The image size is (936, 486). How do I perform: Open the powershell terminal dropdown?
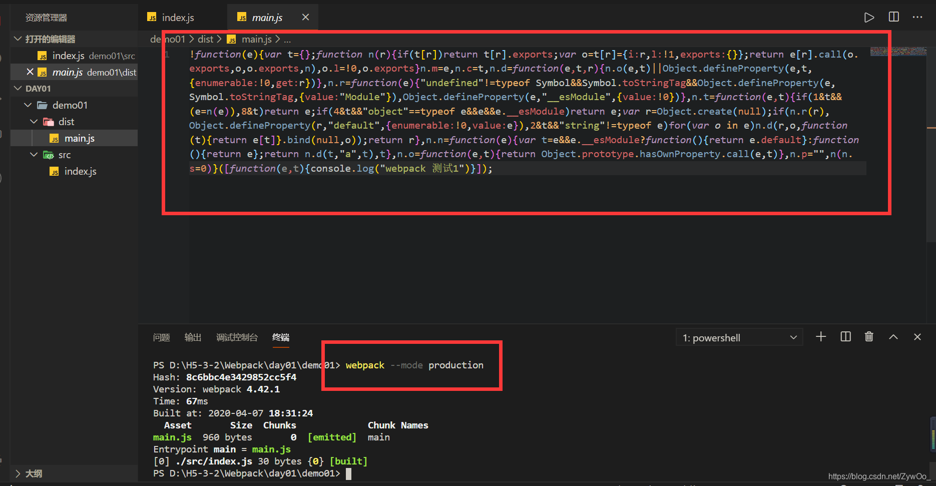pyautogui.click(x=739, y=338)
